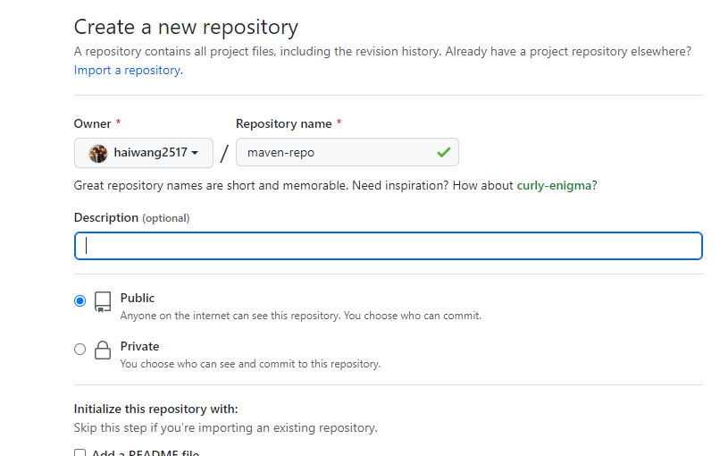The width and height of the screenshot is (720, 456).
Task: Click into the Description text box
Action: [389, 246]
